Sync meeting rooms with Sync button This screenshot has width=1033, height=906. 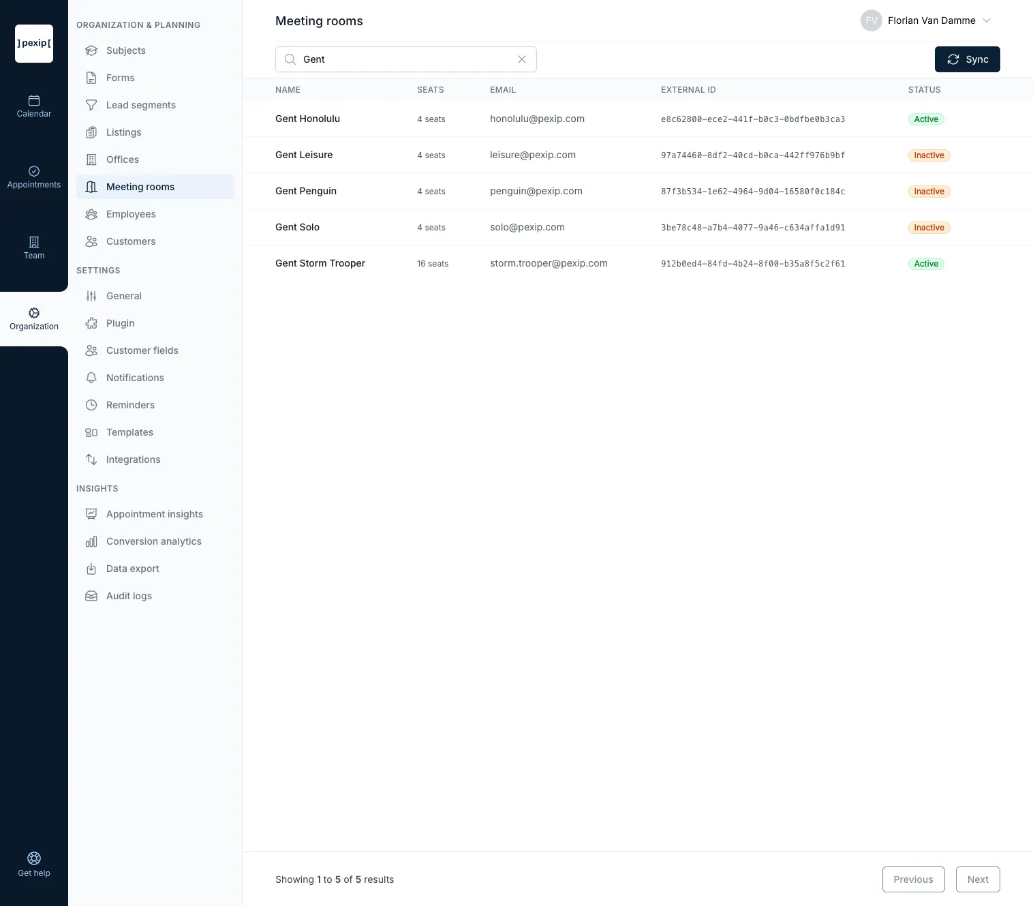(x=967, y=59)
